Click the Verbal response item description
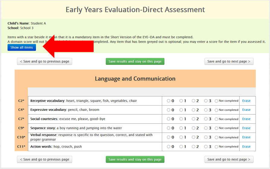The image size is (270, 169). coord(92,137)
